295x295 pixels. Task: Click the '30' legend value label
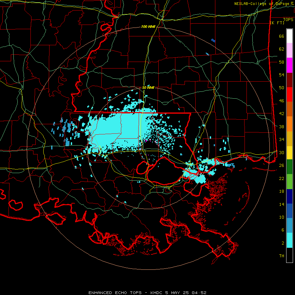click(x=282, y=152)
